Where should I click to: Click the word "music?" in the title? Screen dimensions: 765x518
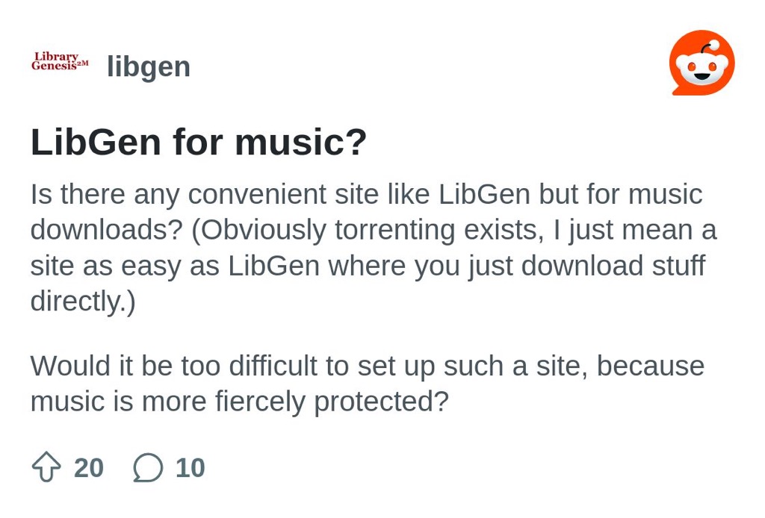pos(301,142)
